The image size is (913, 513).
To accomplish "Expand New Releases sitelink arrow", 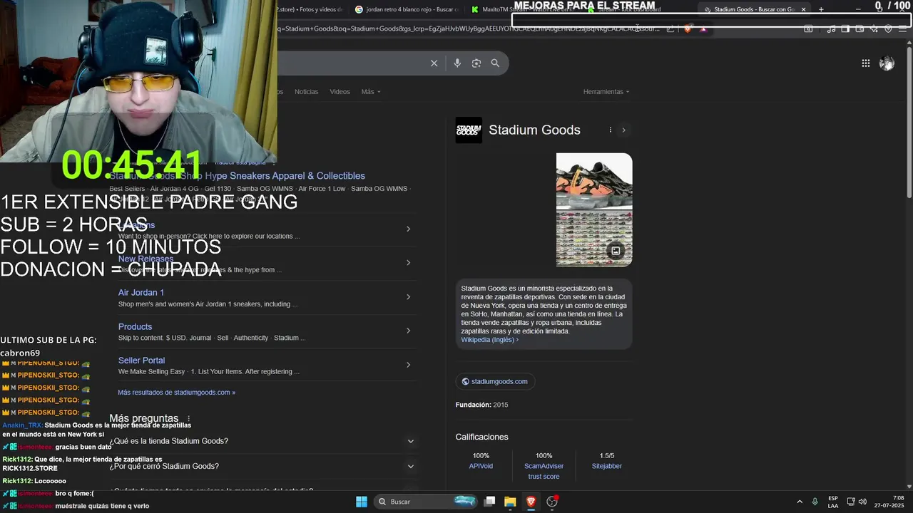I will 409,263.
